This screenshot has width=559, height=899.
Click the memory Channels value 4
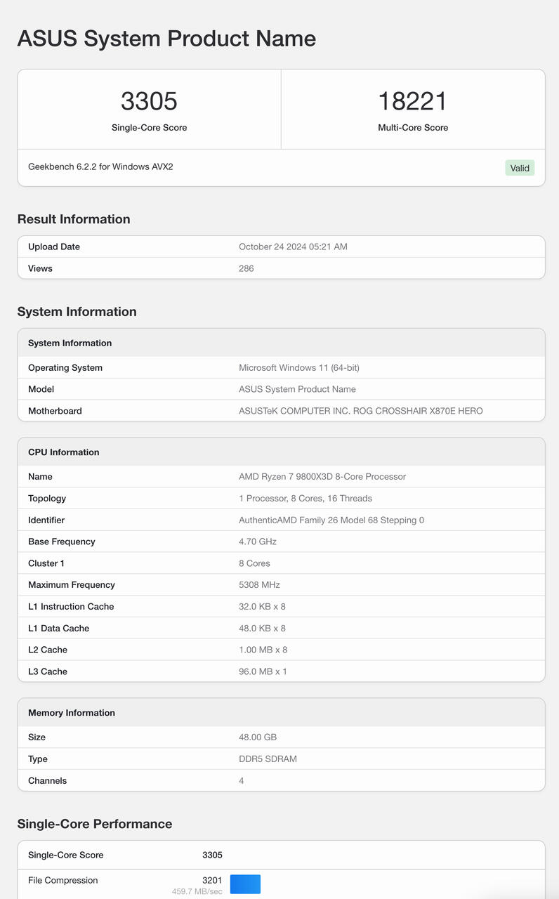coord(242,780)
